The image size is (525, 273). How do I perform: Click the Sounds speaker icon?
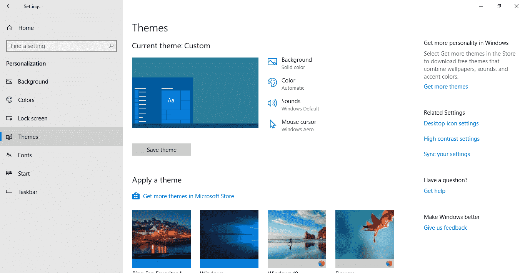click(x=272, y=103)
